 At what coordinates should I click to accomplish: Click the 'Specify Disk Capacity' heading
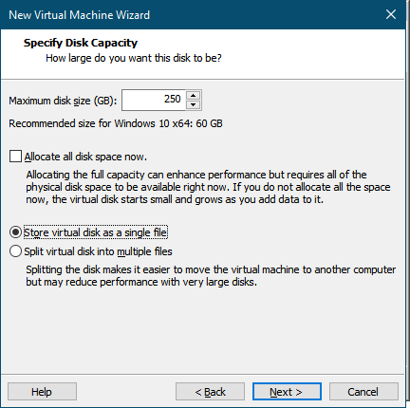81,43
